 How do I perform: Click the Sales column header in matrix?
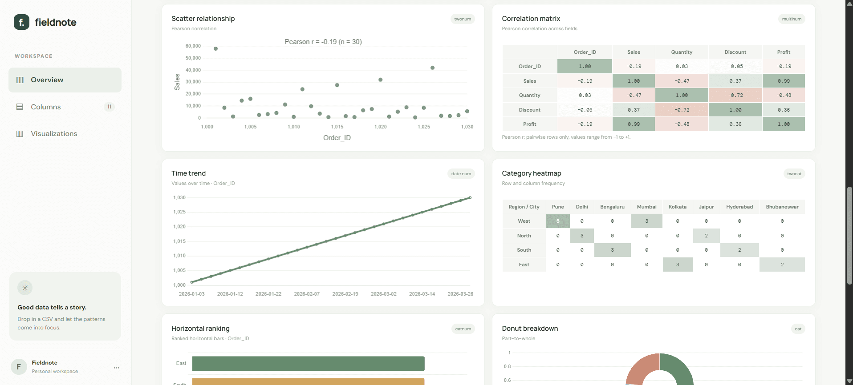(x=634, y=52)
